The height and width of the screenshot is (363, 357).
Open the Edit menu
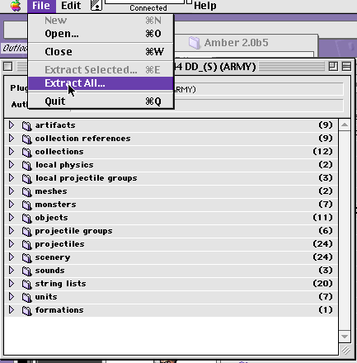(71, 6)
